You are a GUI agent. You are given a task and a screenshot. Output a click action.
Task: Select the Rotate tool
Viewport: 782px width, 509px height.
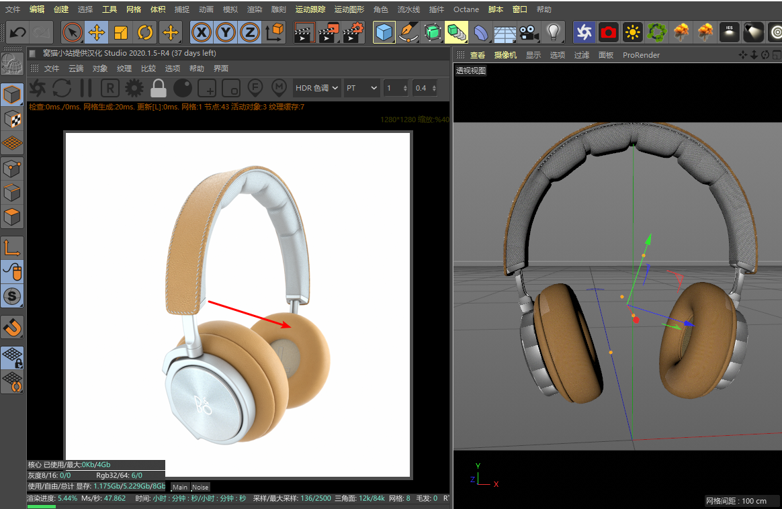[x=145, y=32]
